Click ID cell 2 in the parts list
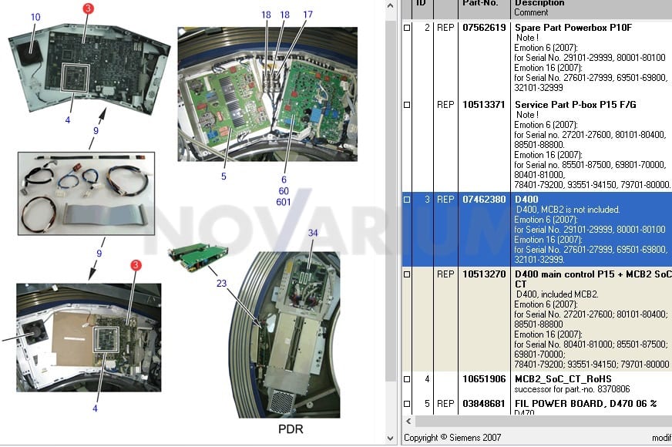672x447 pixels. pyautogui.click(x=427, y=28)
